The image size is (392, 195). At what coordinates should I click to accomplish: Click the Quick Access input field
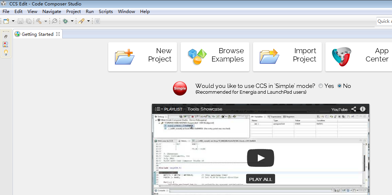click(x=384, y=21)
